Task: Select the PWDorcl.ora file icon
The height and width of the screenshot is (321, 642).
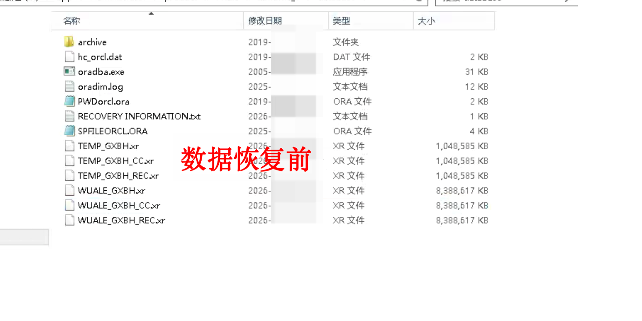Action: (69, 101)
